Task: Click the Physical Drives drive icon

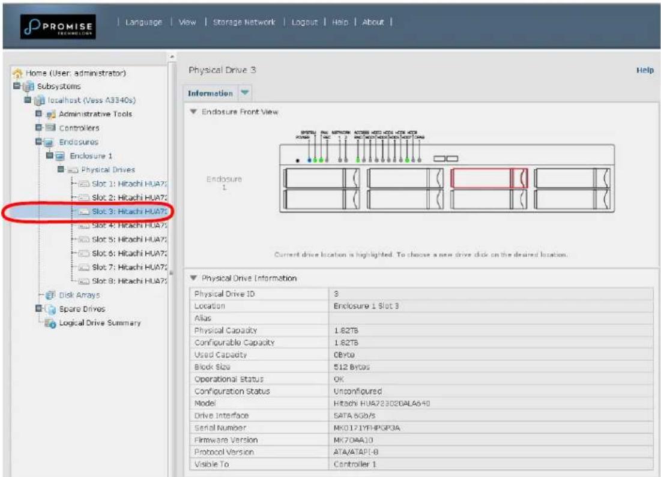Action: pos(73,170)
